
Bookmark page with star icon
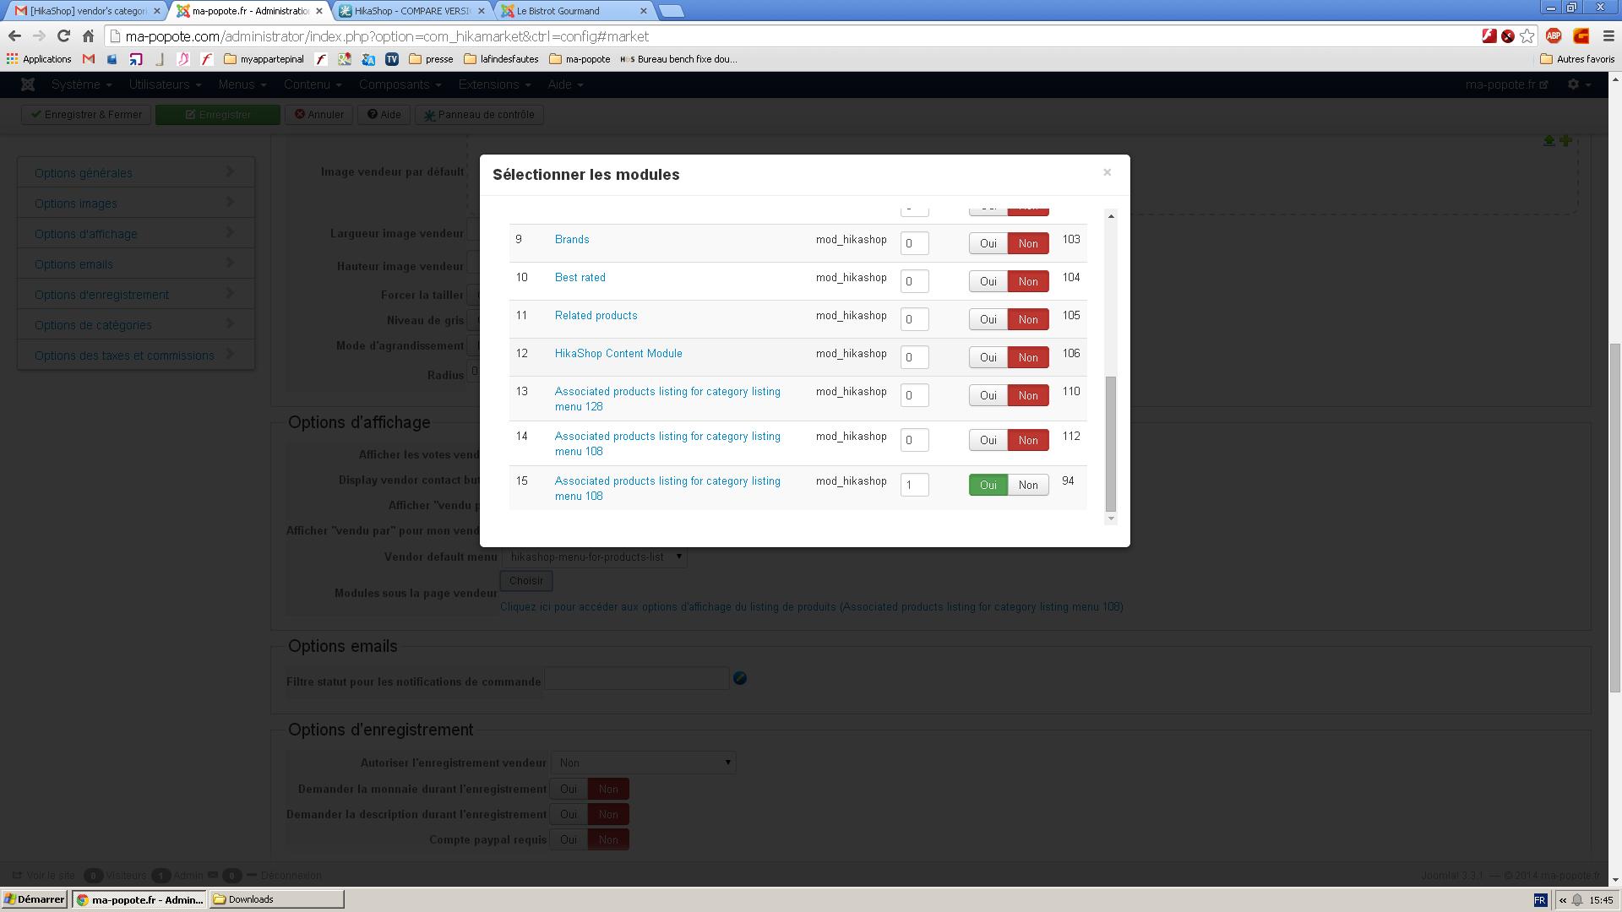(1527, 36)
